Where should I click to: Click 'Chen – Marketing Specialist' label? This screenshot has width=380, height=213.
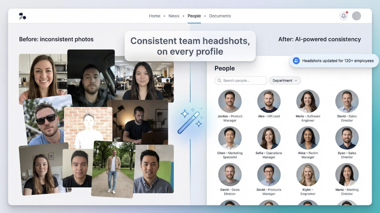pos(230,155)
